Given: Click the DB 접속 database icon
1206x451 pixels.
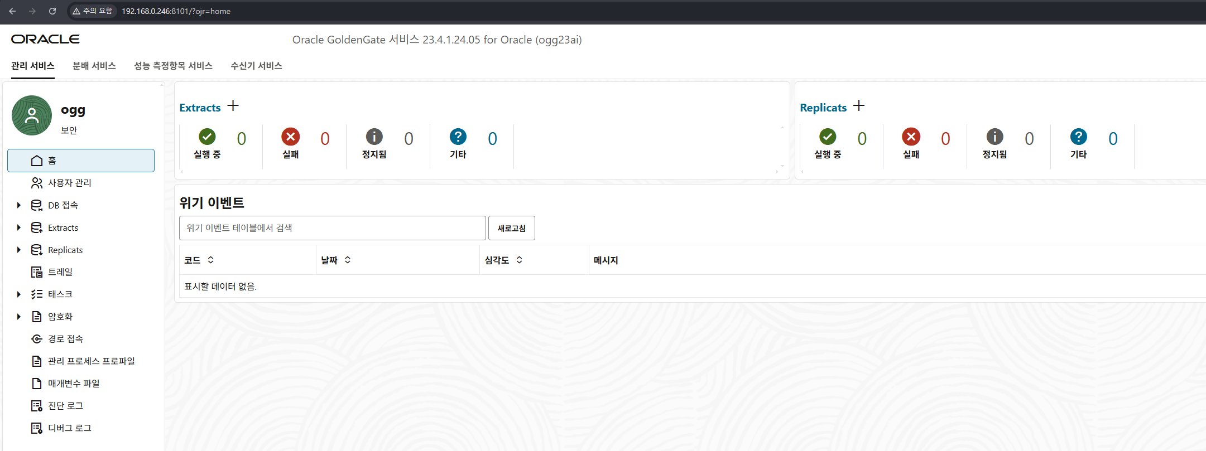Looking at the screenshot, I should pyautogui.click(x=37, y=205).
